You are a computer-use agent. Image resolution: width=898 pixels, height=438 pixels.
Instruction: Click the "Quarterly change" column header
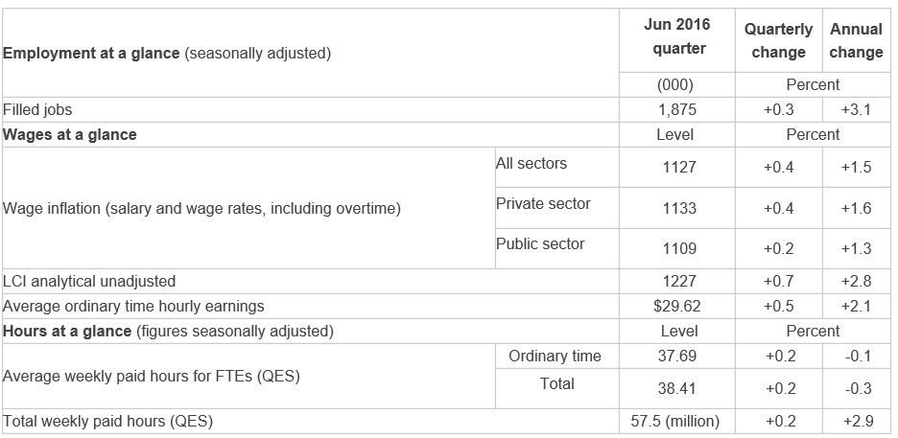point(778,41)
